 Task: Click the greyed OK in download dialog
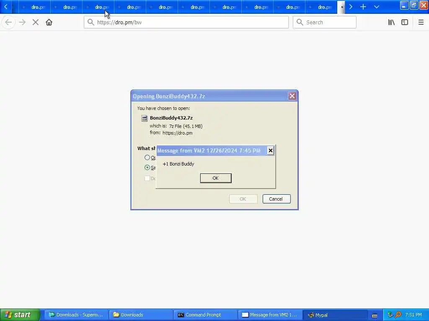tap(243, 199)
